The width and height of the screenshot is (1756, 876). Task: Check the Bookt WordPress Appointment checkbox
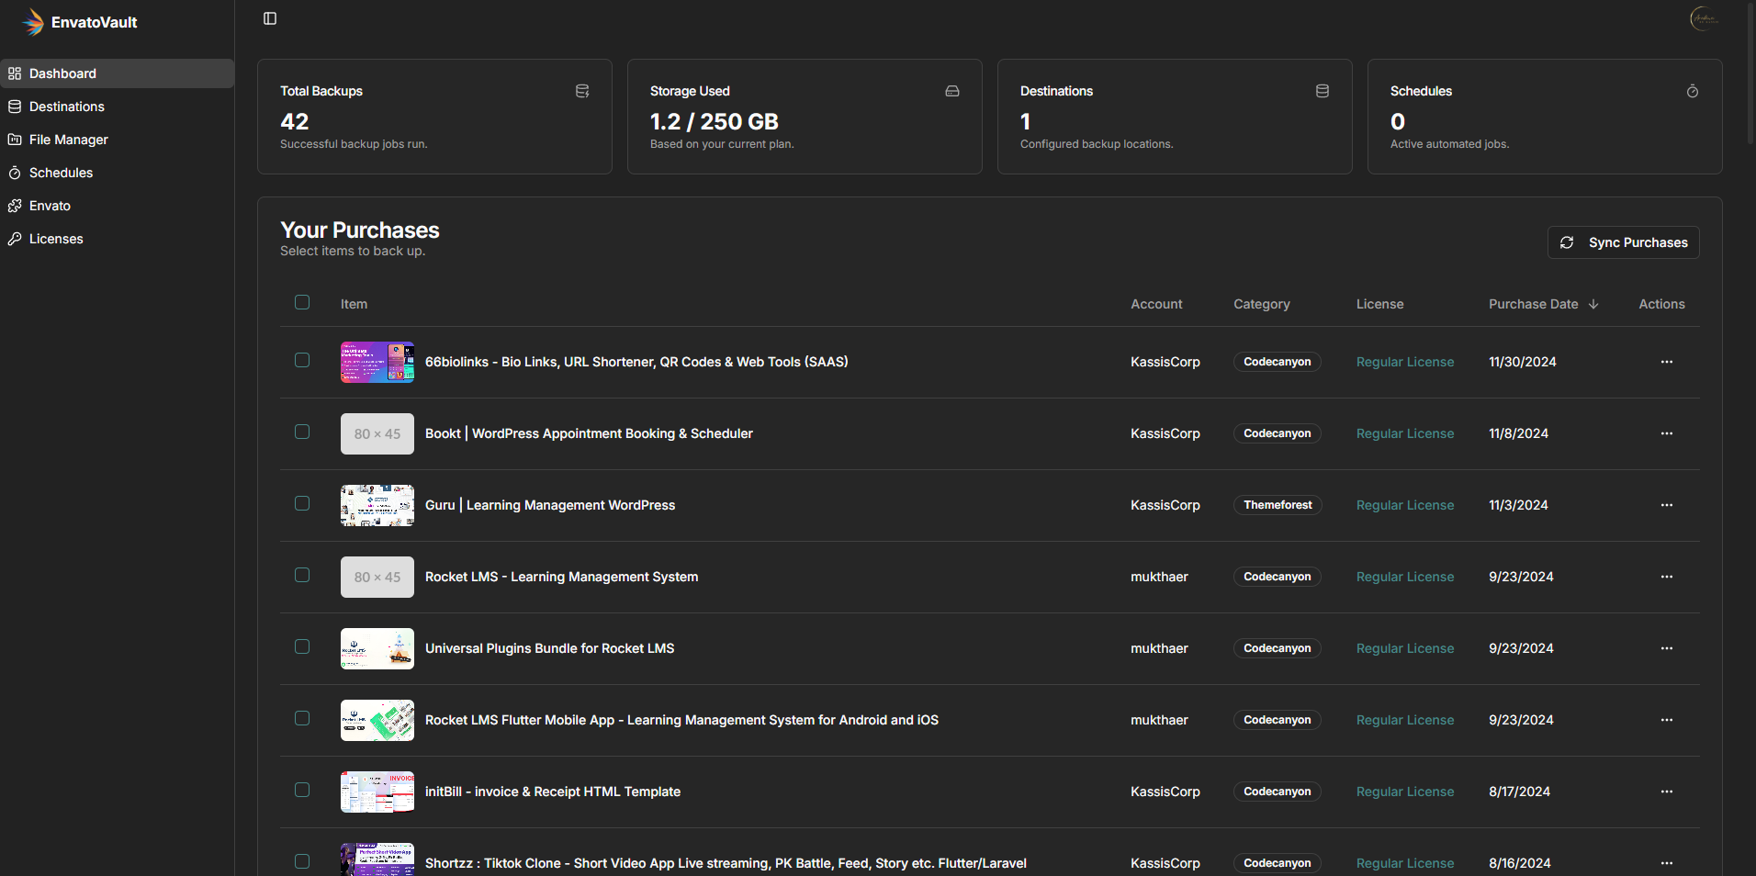point(302,432)
